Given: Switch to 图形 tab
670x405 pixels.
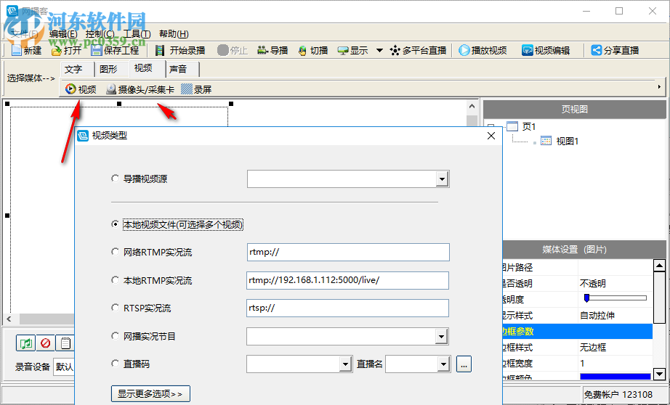Looking at the screenshot, I should pos(112,69).
